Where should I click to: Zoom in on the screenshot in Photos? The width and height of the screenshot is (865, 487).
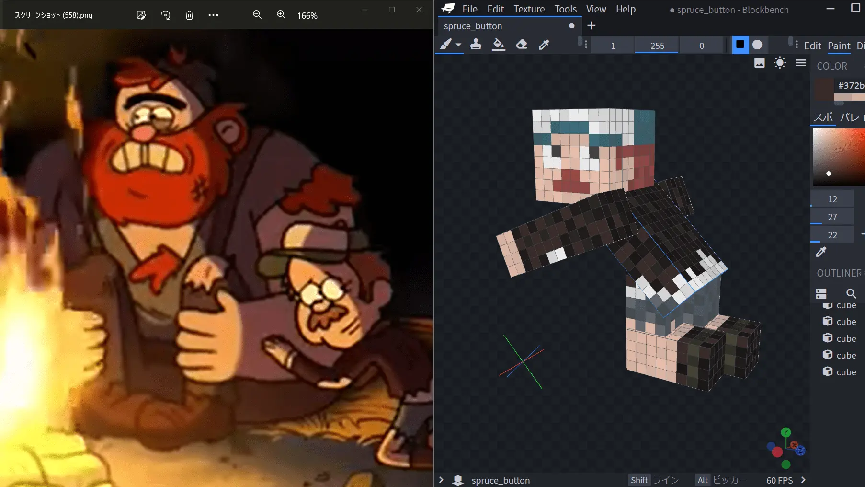point(281,15)
